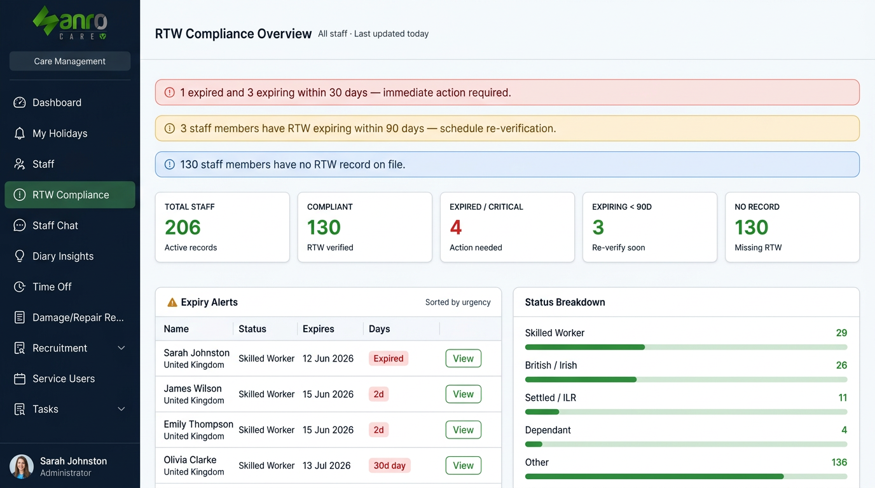Click the Expired / Critical 4 card
The width and height of the screenshot is (875, 488).
pos(507,227)
